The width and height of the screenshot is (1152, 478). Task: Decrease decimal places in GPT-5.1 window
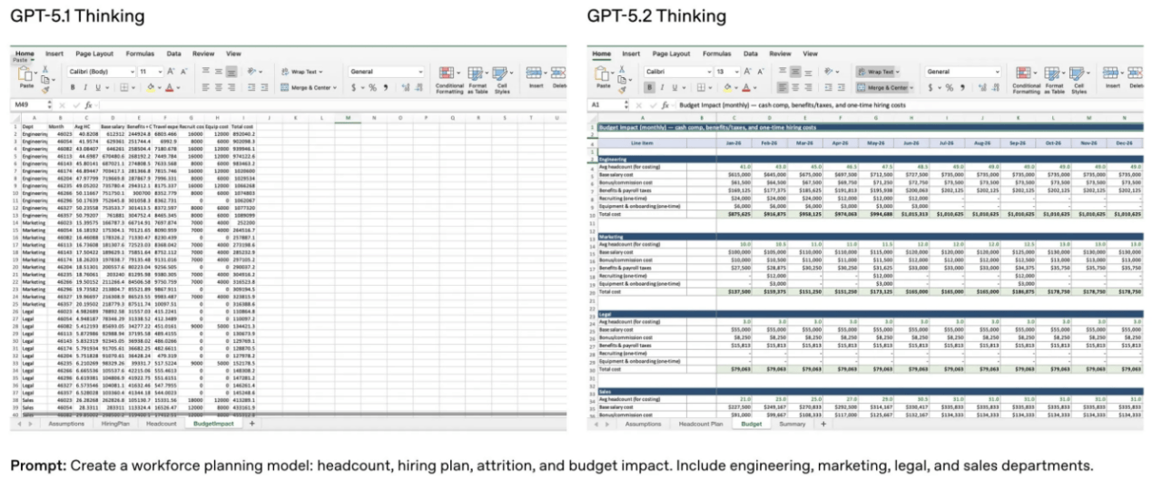418,87
